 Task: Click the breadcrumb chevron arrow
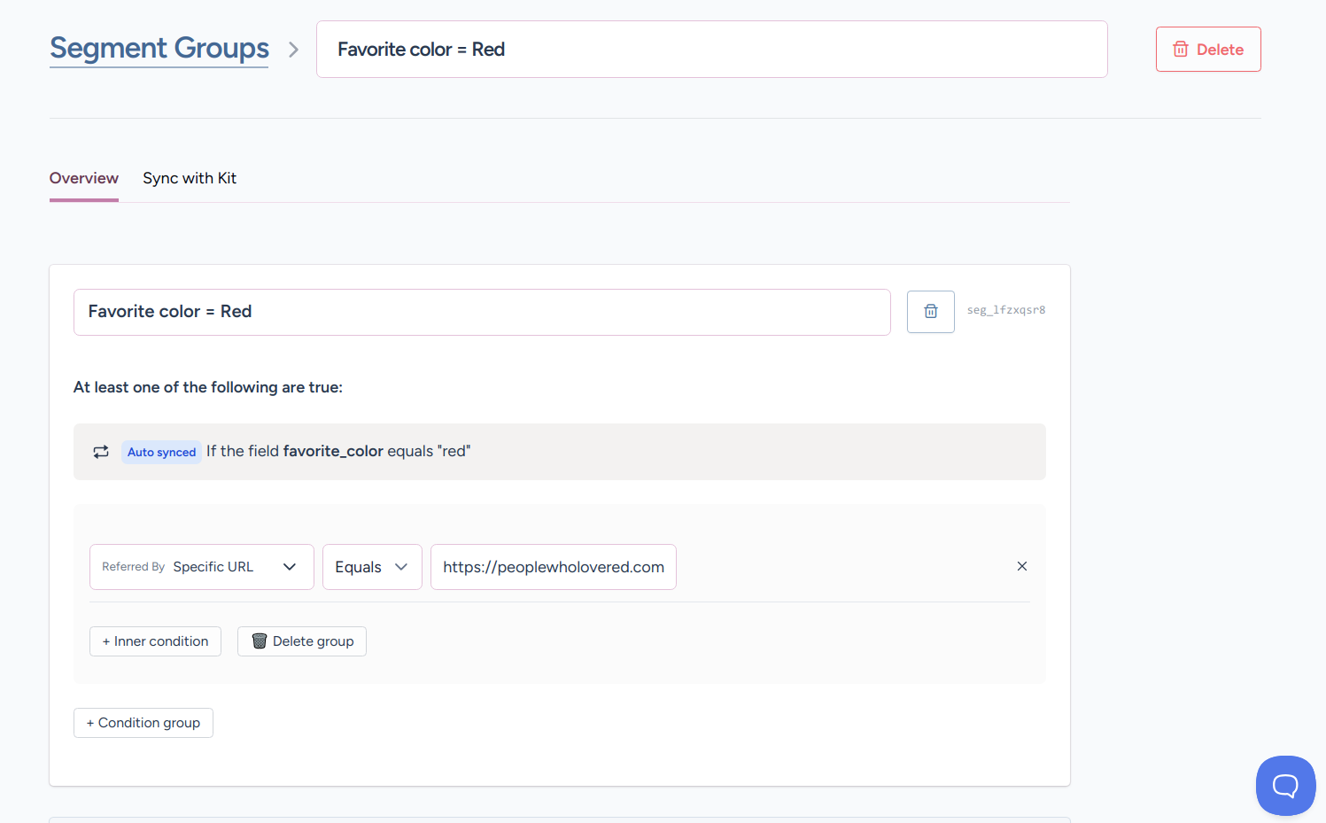[x=293, y=50]
